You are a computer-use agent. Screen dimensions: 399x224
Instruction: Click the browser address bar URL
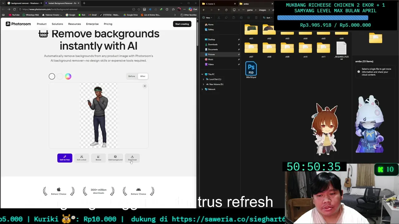point(50,9)
